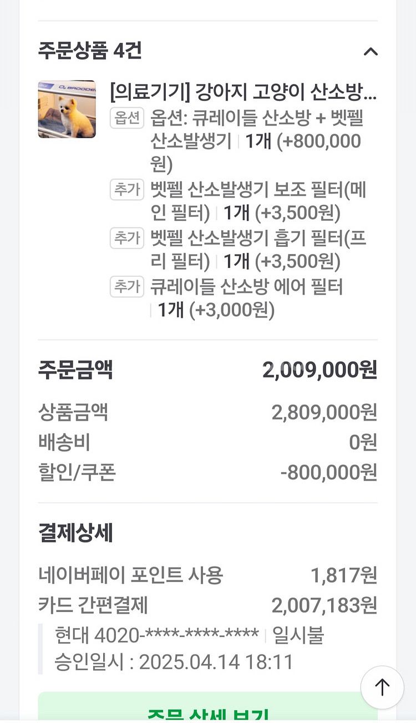Tap the 현대 card number details line
The image size is (416, 723).
157,635
